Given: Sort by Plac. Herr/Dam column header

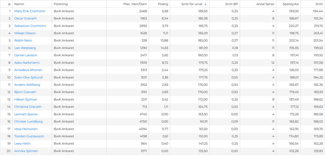Looking at the screenshot, I should pyautogui.click(x=135, y=4).
